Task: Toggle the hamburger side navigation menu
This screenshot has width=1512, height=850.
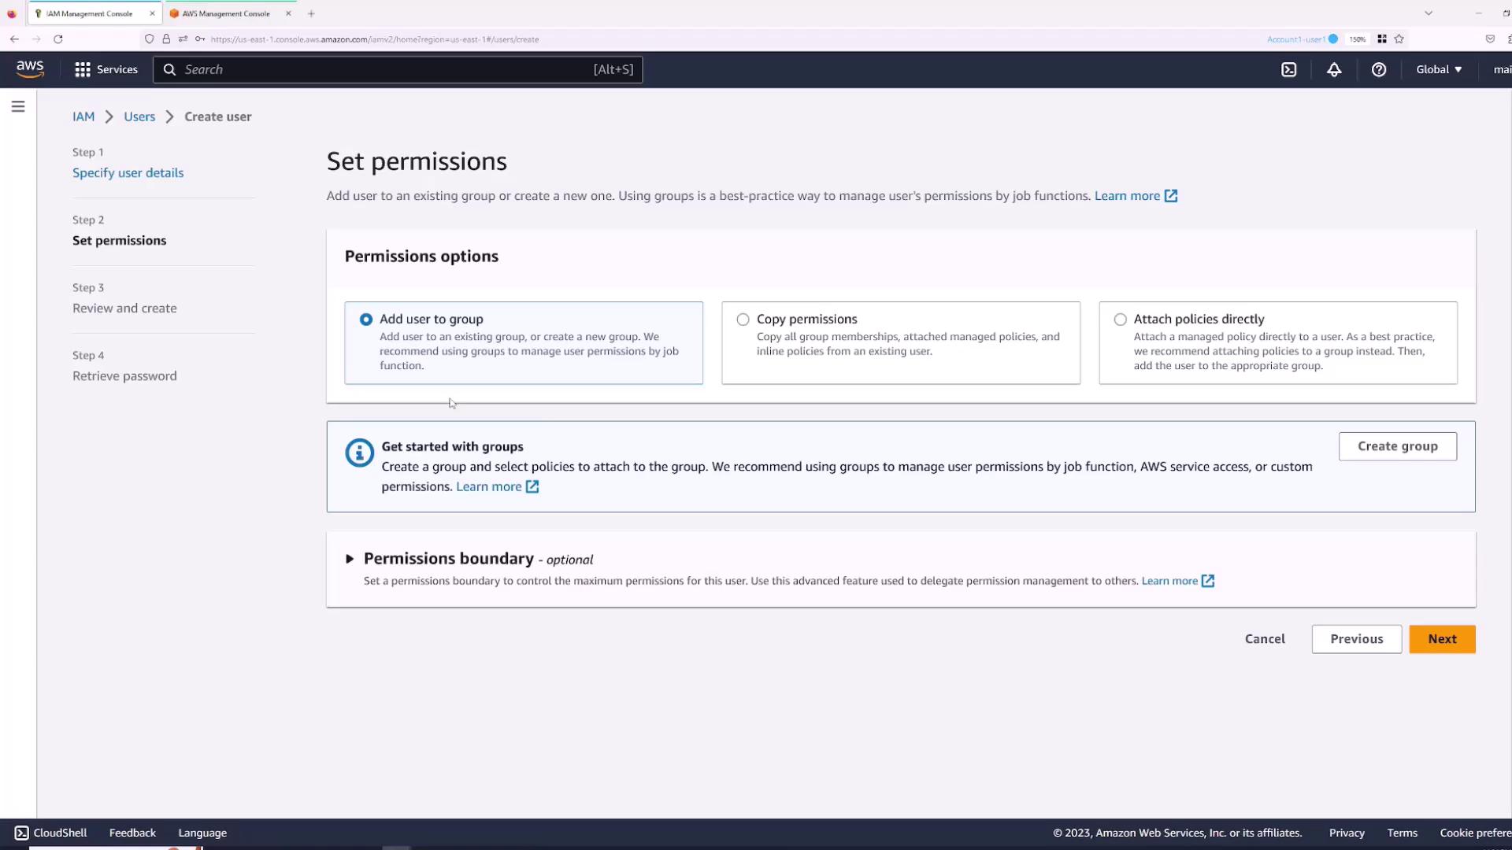Action: pos(18,106)
